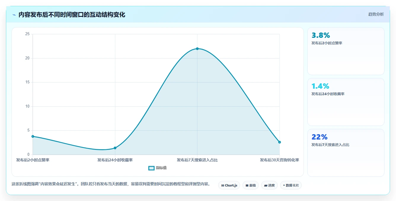Click the icon inside the Chart.js chip
Viewport: 396px width, 201px height.
pos(223,186)
